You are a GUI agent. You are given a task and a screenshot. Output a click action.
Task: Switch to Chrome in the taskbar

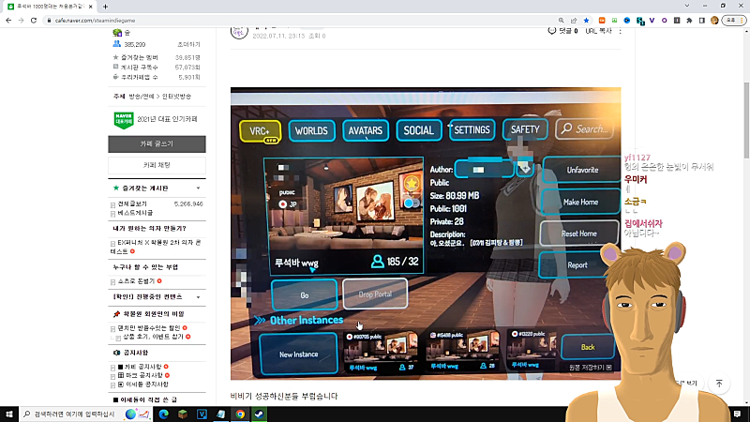(240, 414)
